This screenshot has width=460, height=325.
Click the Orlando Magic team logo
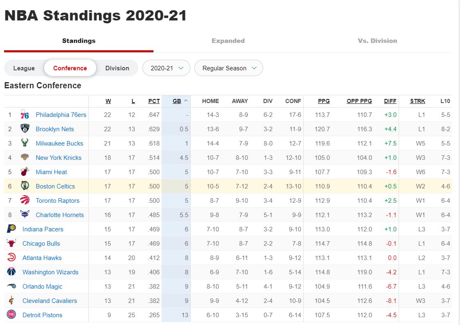click(11, 286)
